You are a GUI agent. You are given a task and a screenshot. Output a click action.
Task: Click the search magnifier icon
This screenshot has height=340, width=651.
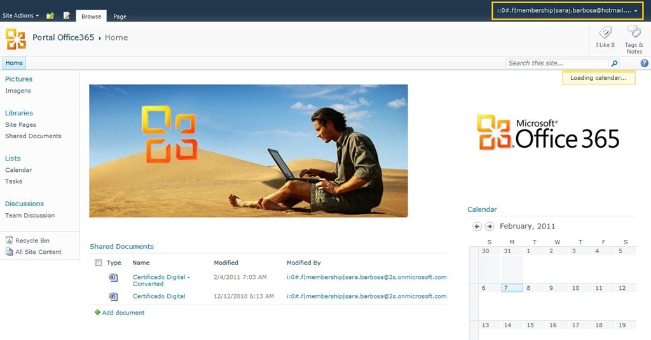pyautogui.click(x=614, y=63)
